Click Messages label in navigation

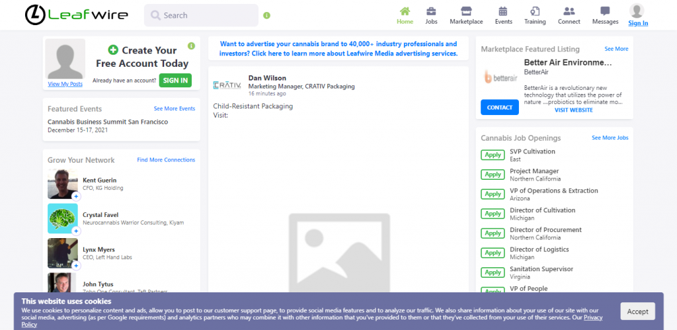tap(606, 22)
